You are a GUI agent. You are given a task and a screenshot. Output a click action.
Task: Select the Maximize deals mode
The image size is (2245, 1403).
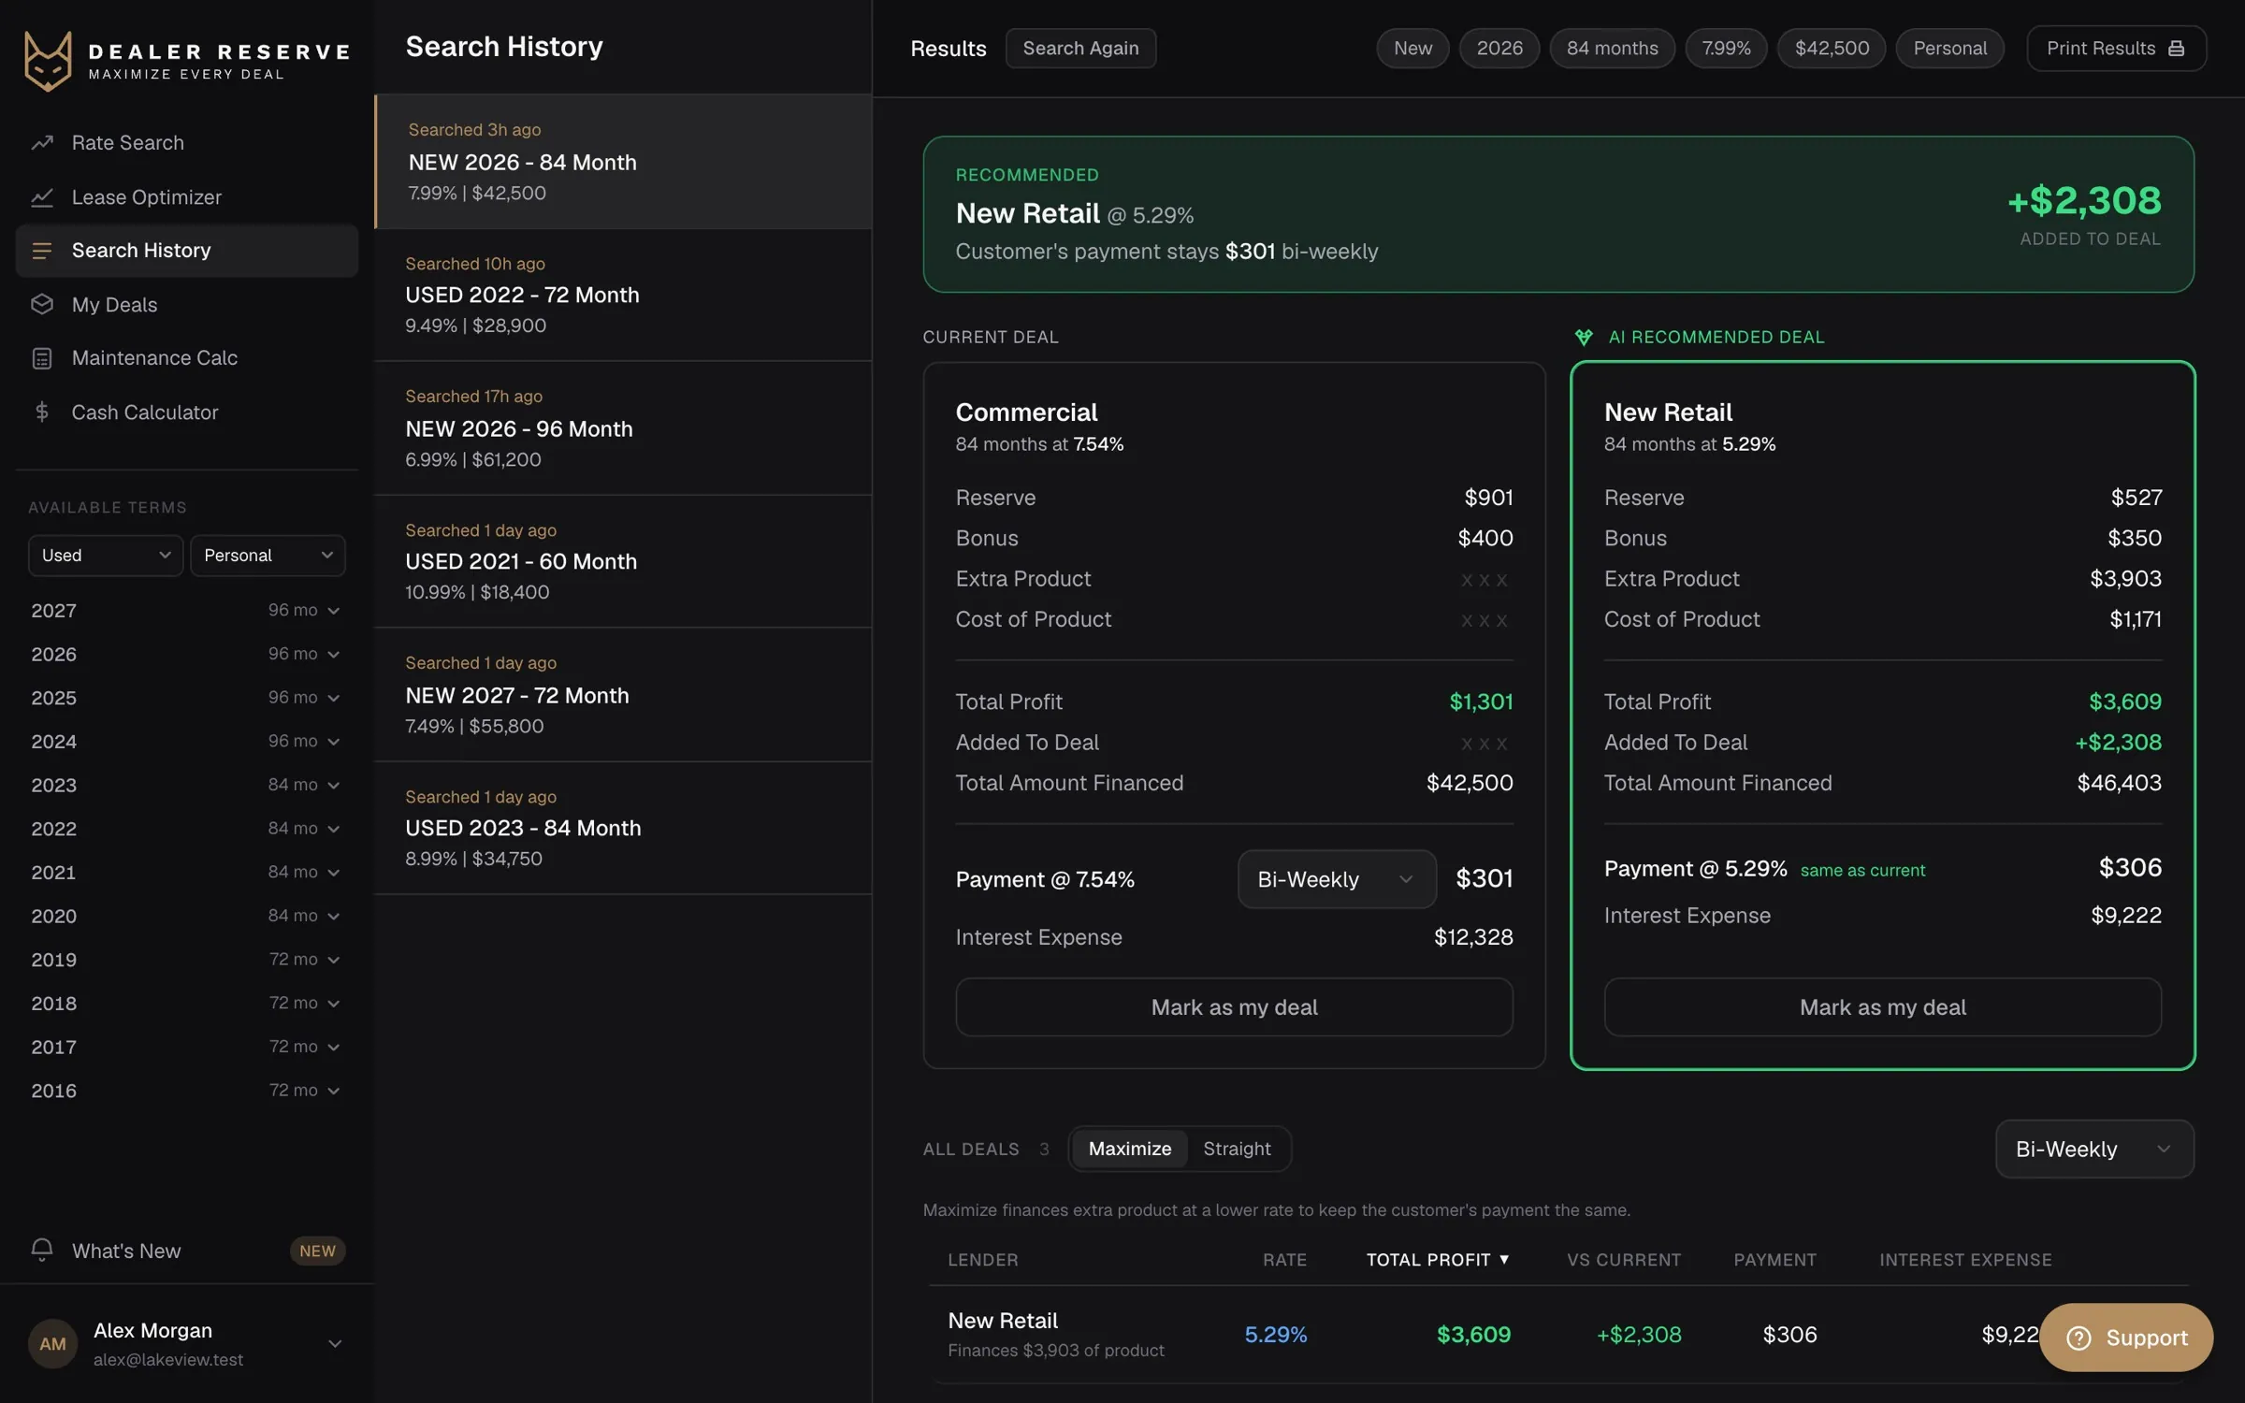pos(1129,1149)
